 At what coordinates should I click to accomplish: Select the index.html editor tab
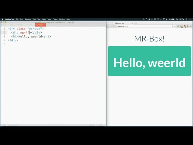tap(20, 25)
